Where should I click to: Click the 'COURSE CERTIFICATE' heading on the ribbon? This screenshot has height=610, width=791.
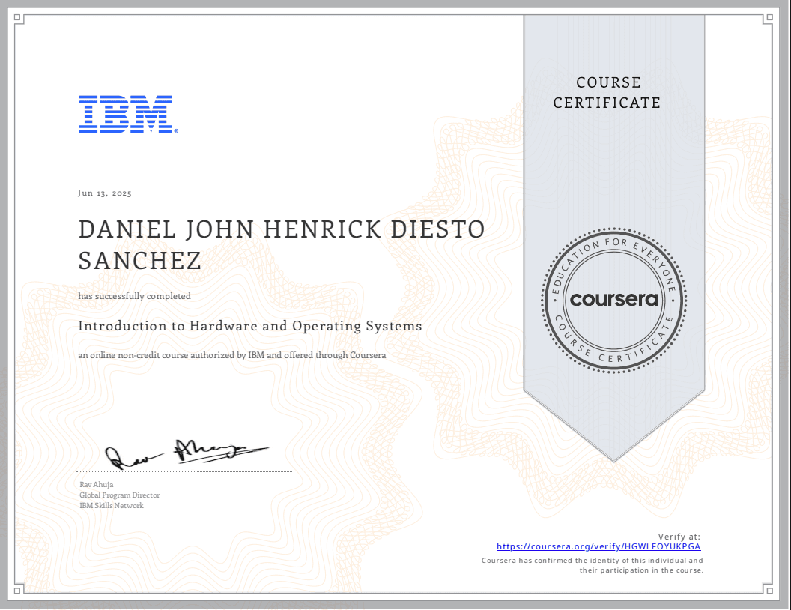(607, 93)
